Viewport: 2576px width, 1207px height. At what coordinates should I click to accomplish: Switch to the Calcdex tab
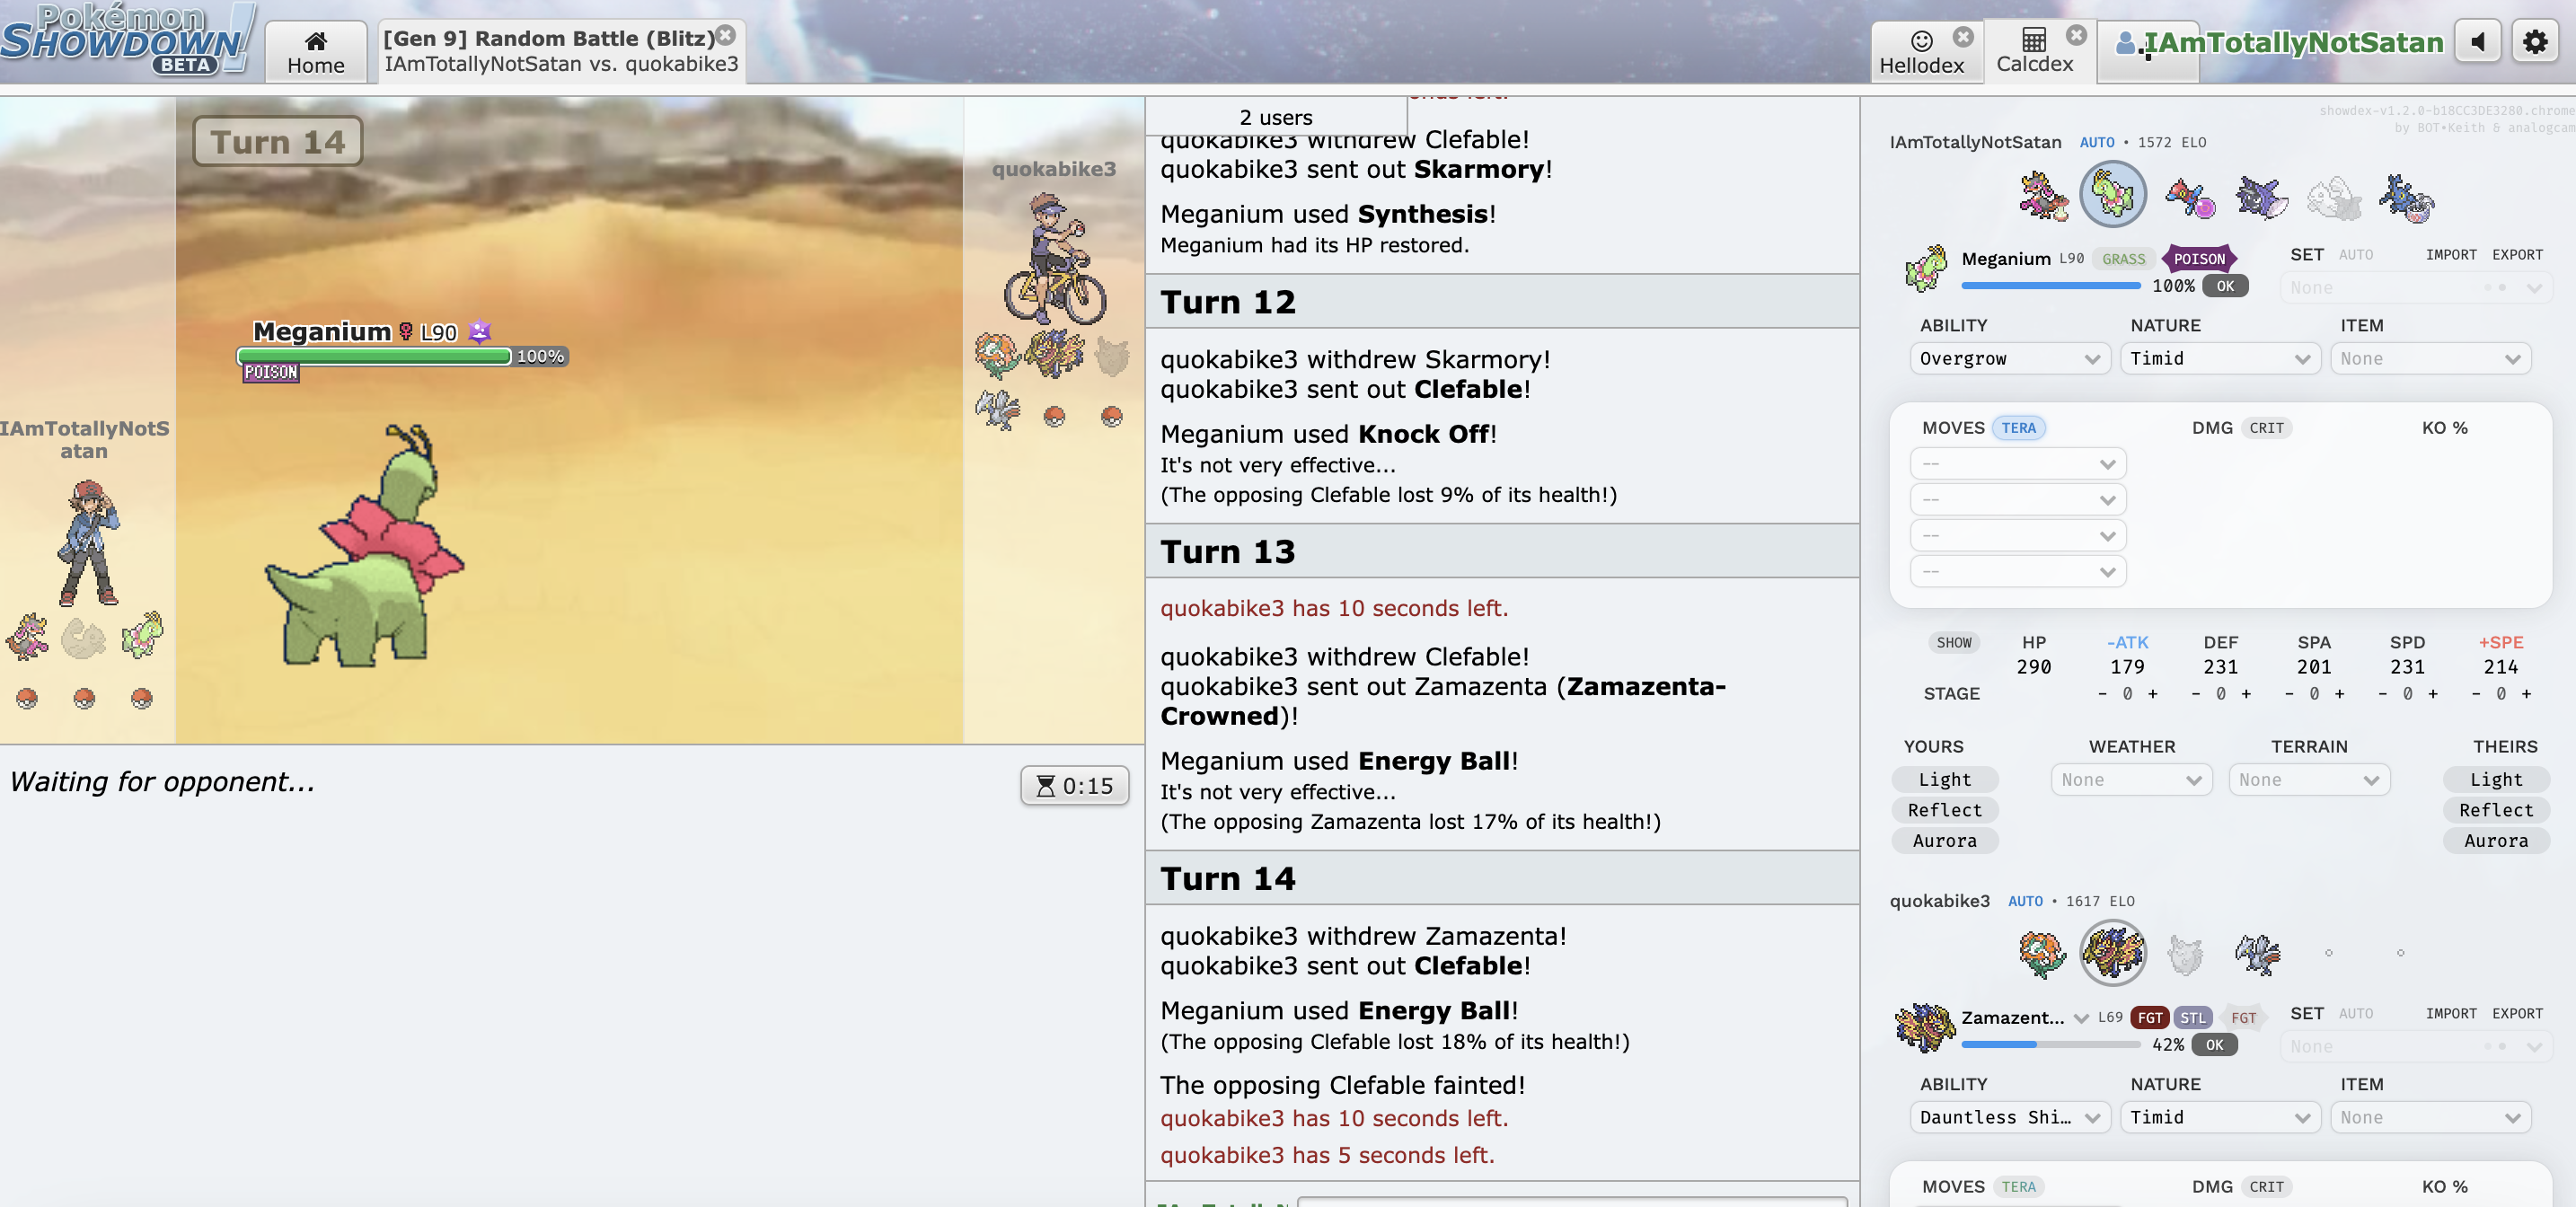click(x=2034, y=52)
